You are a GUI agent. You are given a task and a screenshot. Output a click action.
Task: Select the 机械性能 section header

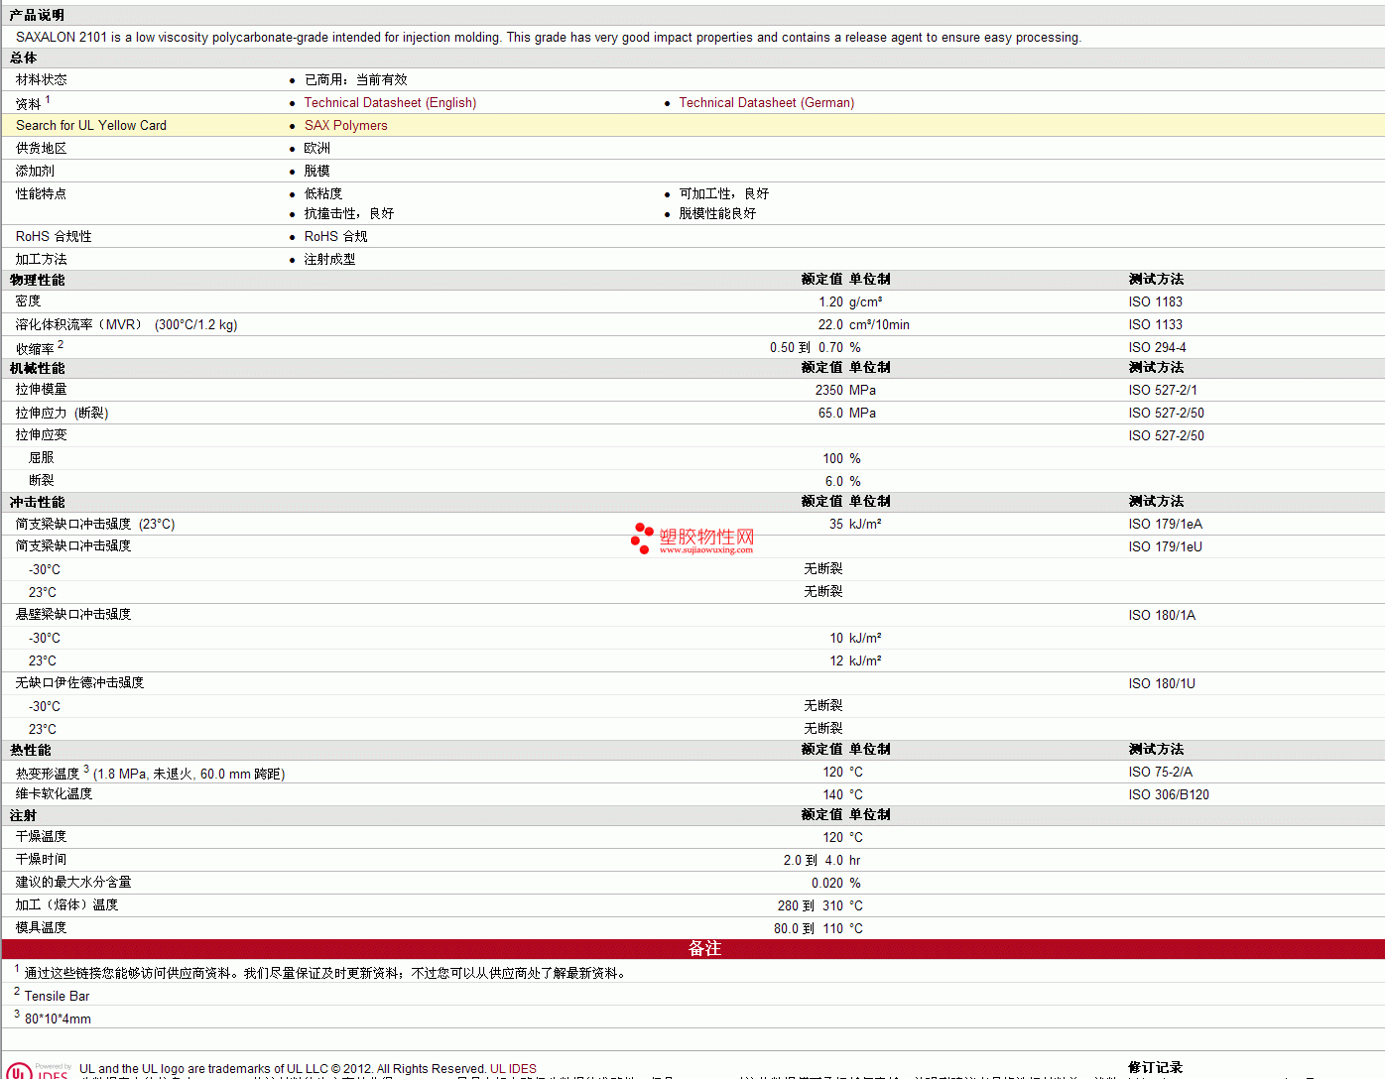point(37,368)
